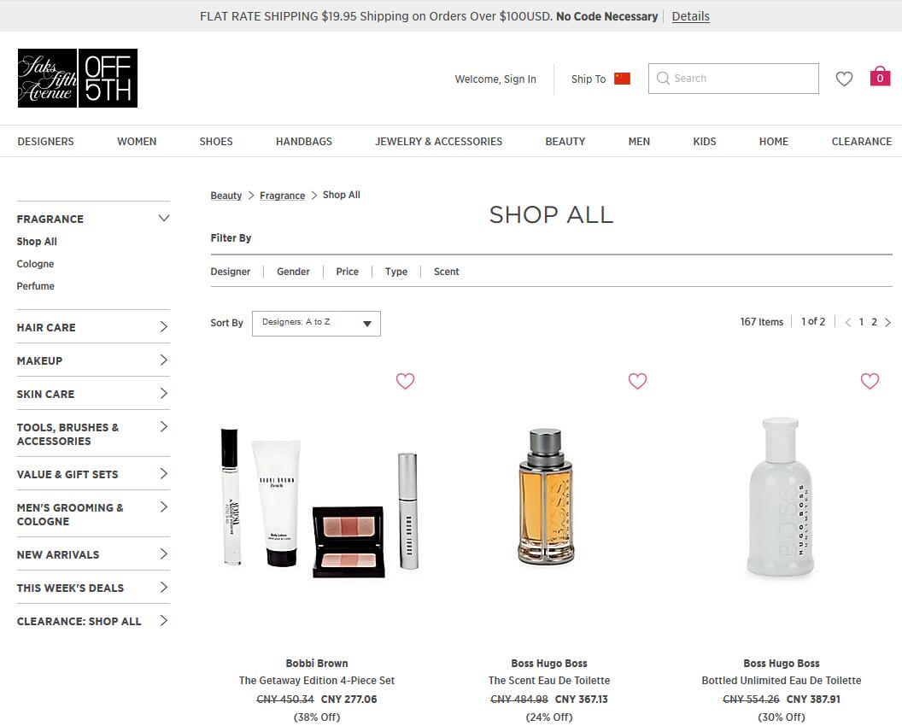Screen dimensions: 902x726
Task: Click Bottled Unlimited Eau De Toilette title
Action: tap(782, 681)
